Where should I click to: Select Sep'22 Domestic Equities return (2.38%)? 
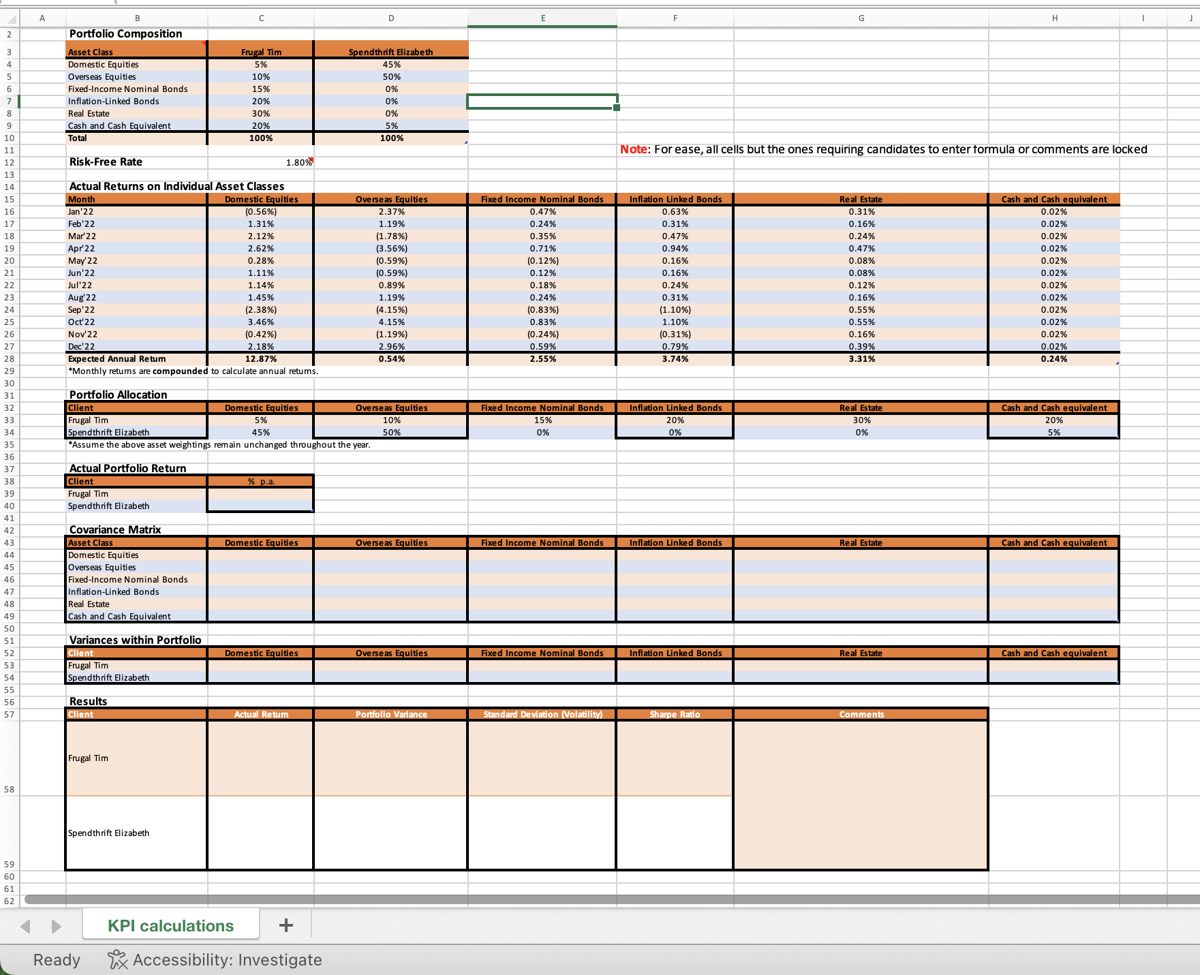pyautogui.click(x=261, y=309)
